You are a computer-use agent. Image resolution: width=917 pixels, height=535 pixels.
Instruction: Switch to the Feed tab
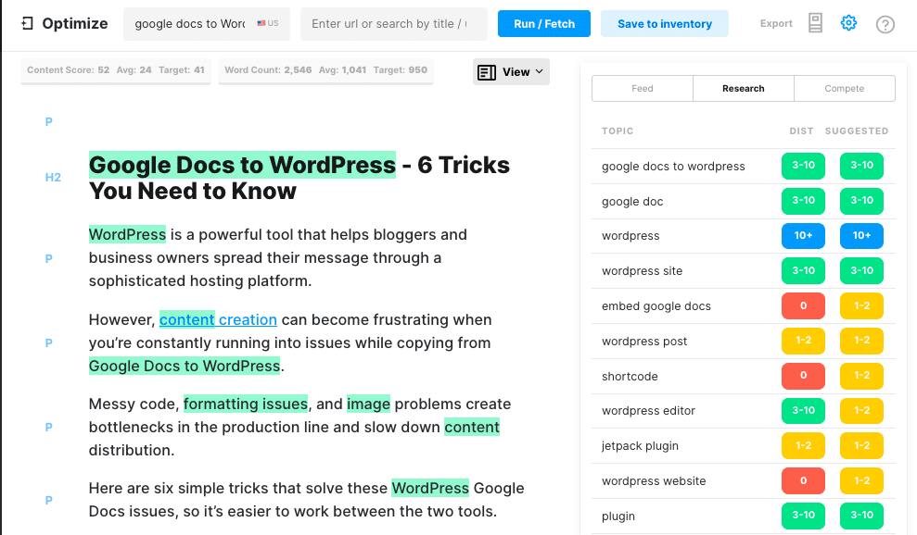tap(643, 88)
